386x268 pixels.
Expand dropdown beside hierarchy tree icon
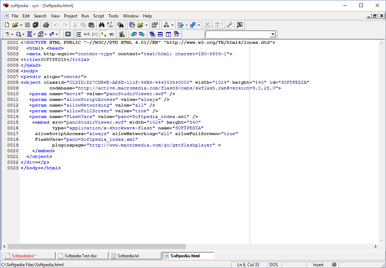click(172, 25)
